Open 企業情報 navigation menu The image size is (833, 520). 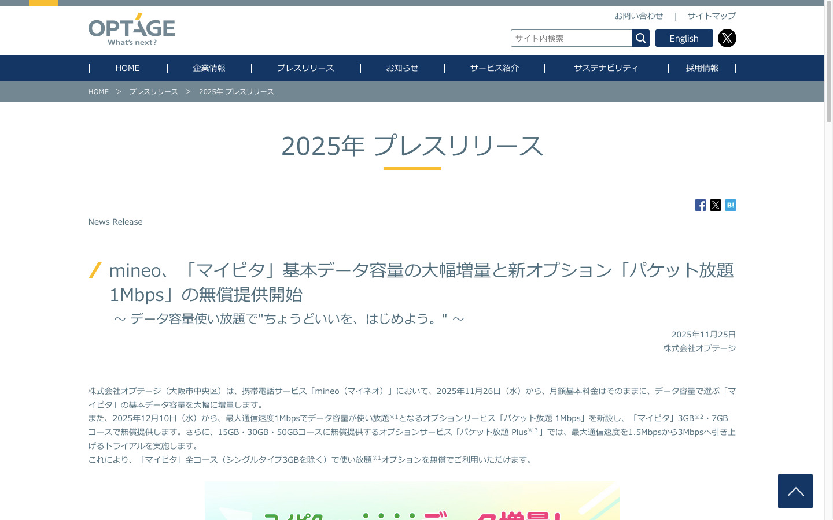(209, 68)
